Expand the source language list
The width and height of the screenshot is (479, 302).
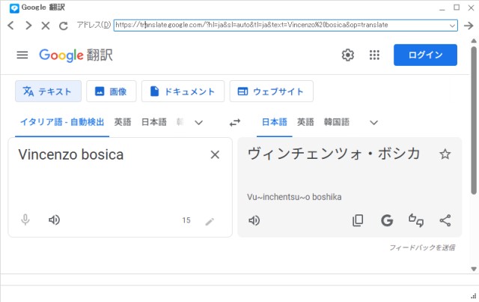(198, 123)
